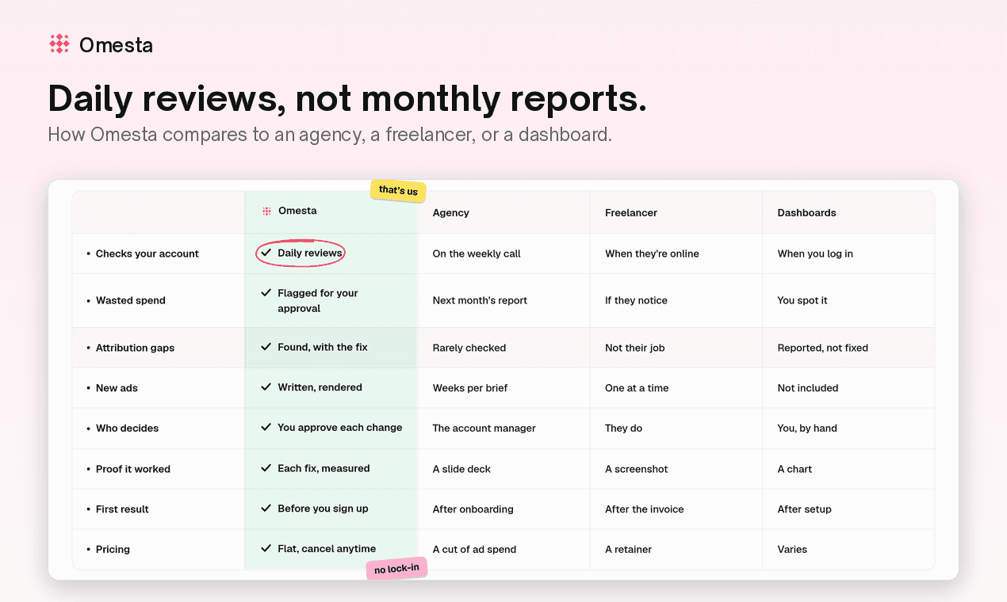The width and height of the screenshot is (1007, 602).
Task: Select the "Rarely checked" cell
Action: [469, 348]
